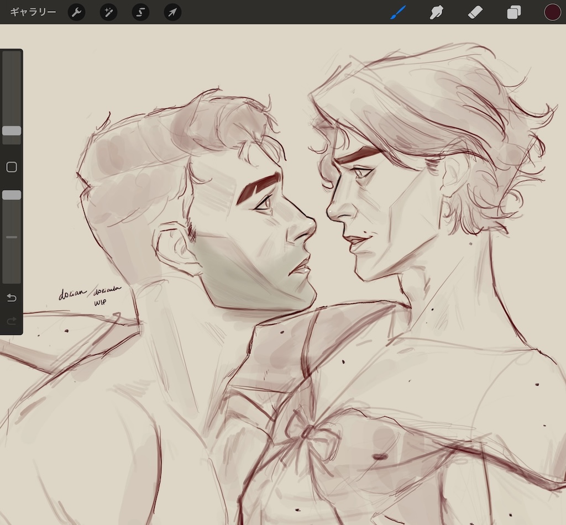Redo the last undone stroke
Screen dimensions: 566x525
12,321
